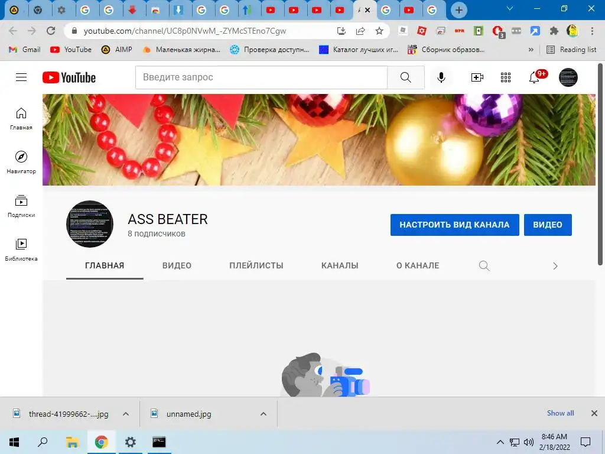
Task: Open Settings gear in taskbar
Action: [131, 442]
